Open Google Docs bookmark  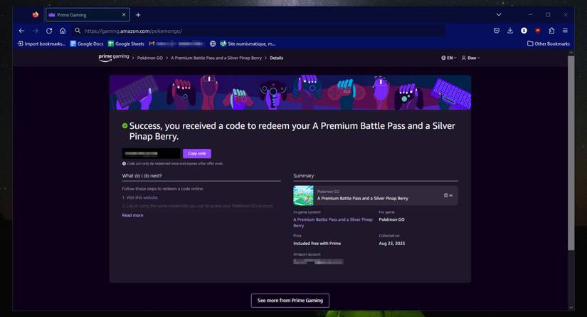(87, 44)
